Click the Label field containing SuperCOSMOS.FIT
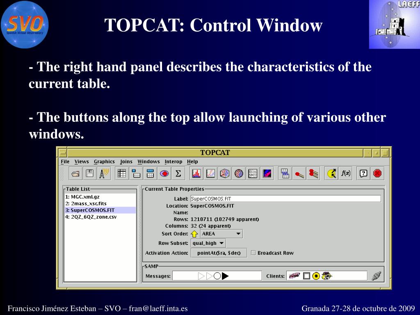Image resolution: width=420 pixels, height=315 pixels. coord(285,199)
